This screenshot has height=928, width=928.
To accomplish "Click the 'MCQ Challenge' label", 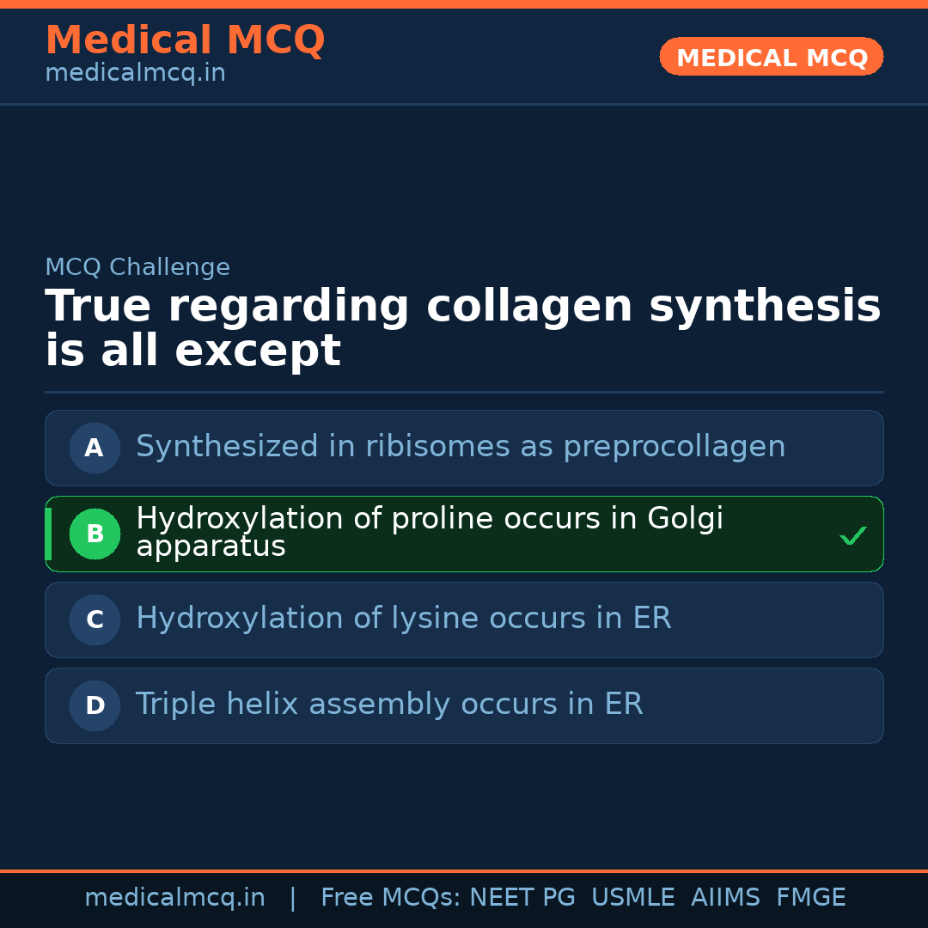I will click(x=137, y=267).
